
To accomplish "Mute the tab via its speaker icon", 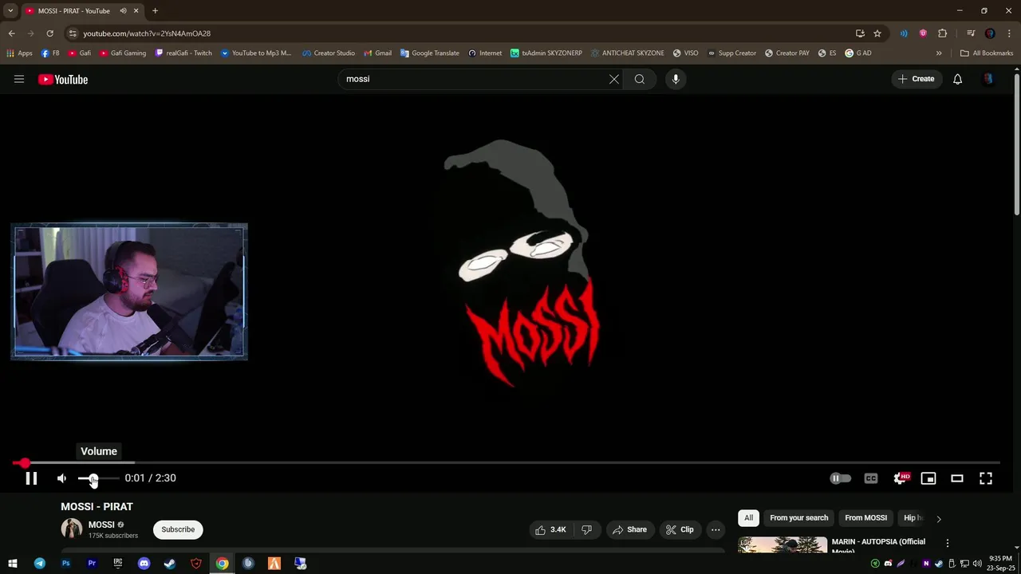I will (123, 11).
